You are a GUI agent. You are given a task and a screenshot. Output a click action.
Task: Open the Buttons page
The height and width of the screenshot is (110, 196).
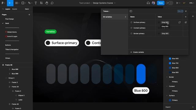pos(8,45)
